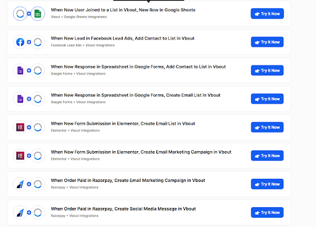Open Razorpay 'Create Email Marketing Campaign in Vbout' title
Viewport: 316px width, 227px height.
(128, 180)
